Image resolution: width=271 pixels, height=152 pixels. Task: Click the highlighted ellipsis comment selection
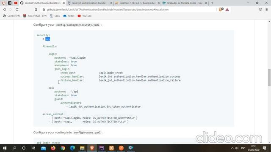(47, 39)
